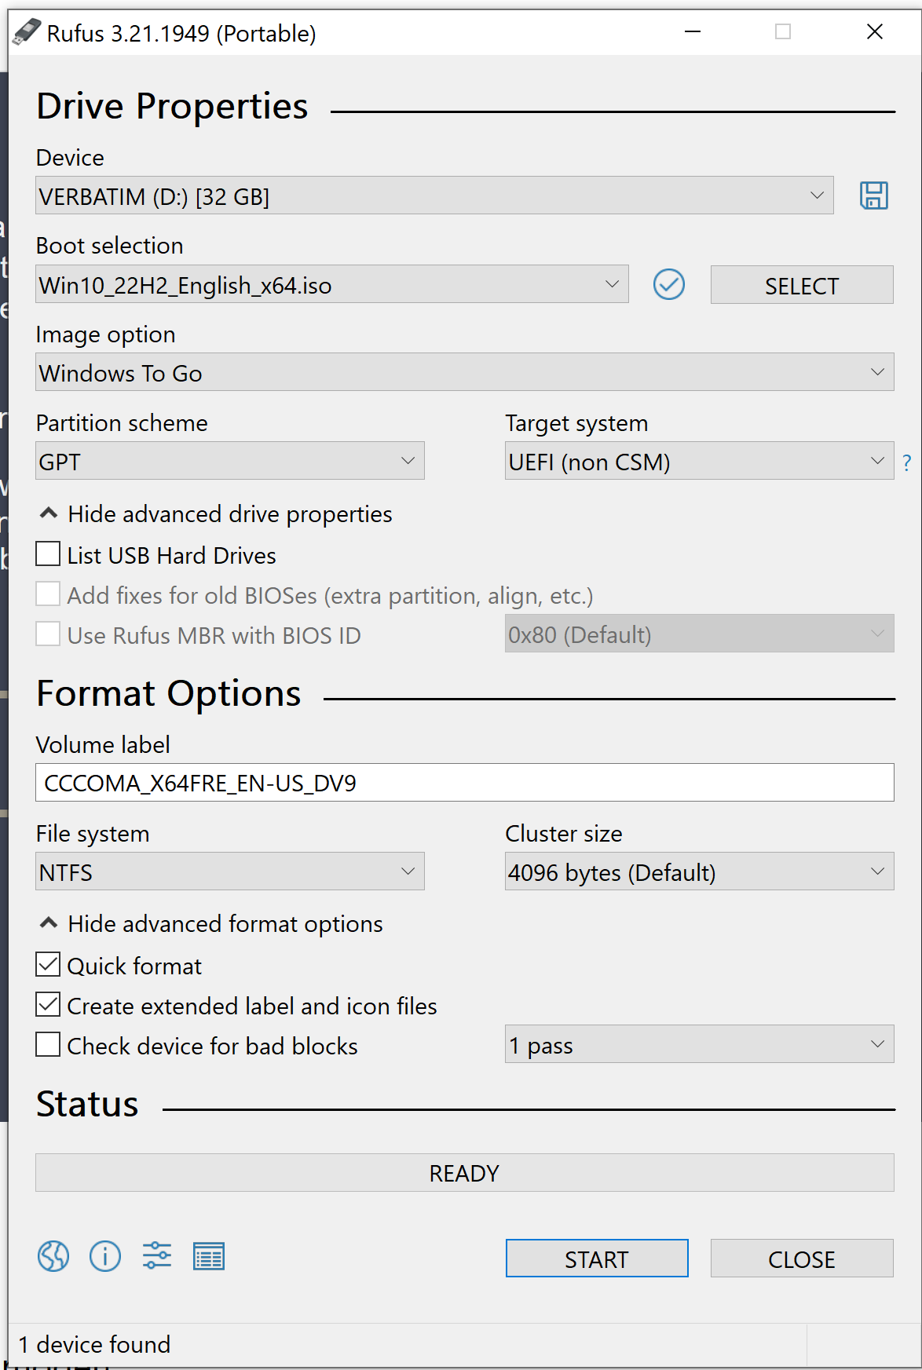The width and height of the screenshot is (922, 1370).
Task: Collapse Hide advanced format options
Action: click(x=211, y=924)
